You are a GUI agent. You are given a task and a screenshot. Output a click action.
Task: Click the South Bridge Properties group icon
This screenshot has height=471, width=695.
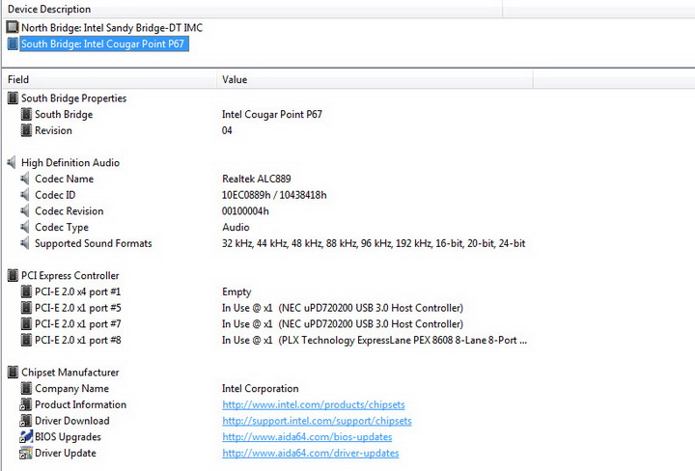13,97
